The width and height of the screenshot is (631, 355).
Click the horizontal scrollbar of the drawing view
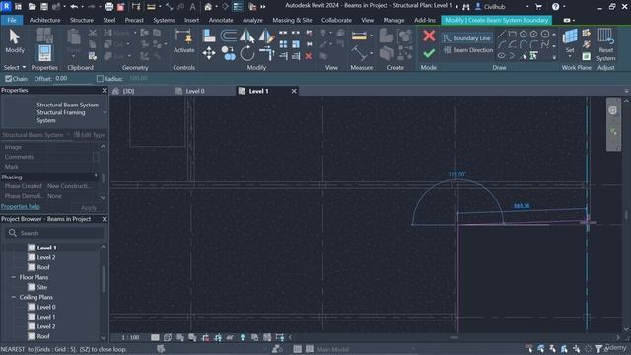pyautogui.click(x=454, y=337)
